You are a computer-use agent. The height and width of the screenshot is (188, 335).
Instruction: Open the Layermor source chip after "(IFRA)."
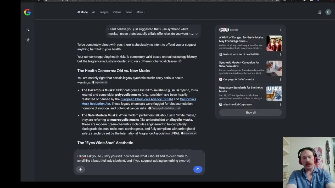point(189,133)
